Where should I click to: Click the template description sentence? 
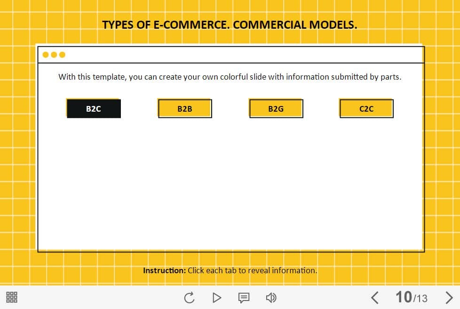tap(230, 77)
